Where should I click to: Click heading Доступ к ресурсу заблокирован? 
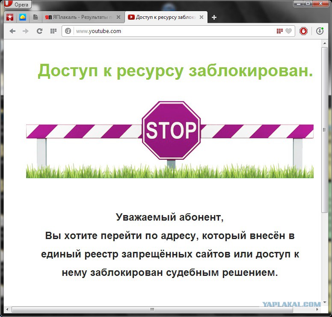coord(175,71)
